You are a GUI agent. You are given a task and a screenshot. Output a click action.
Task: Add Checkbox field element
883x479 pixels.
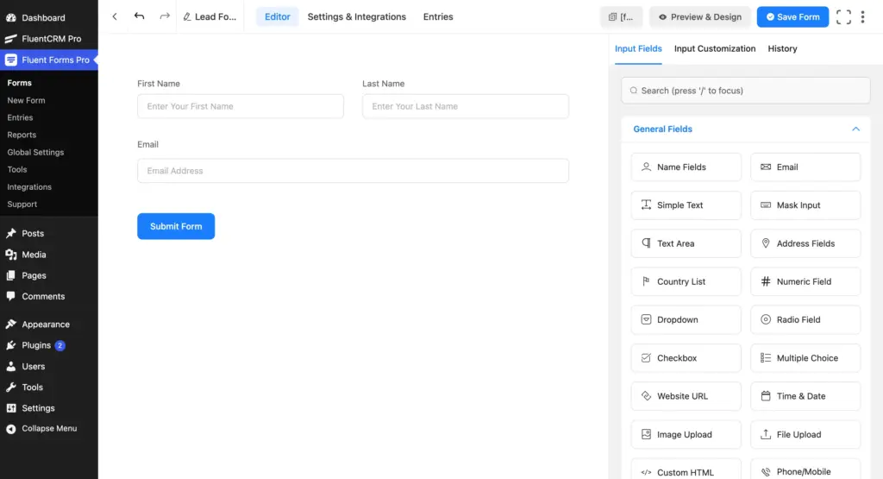click(686, 358)
